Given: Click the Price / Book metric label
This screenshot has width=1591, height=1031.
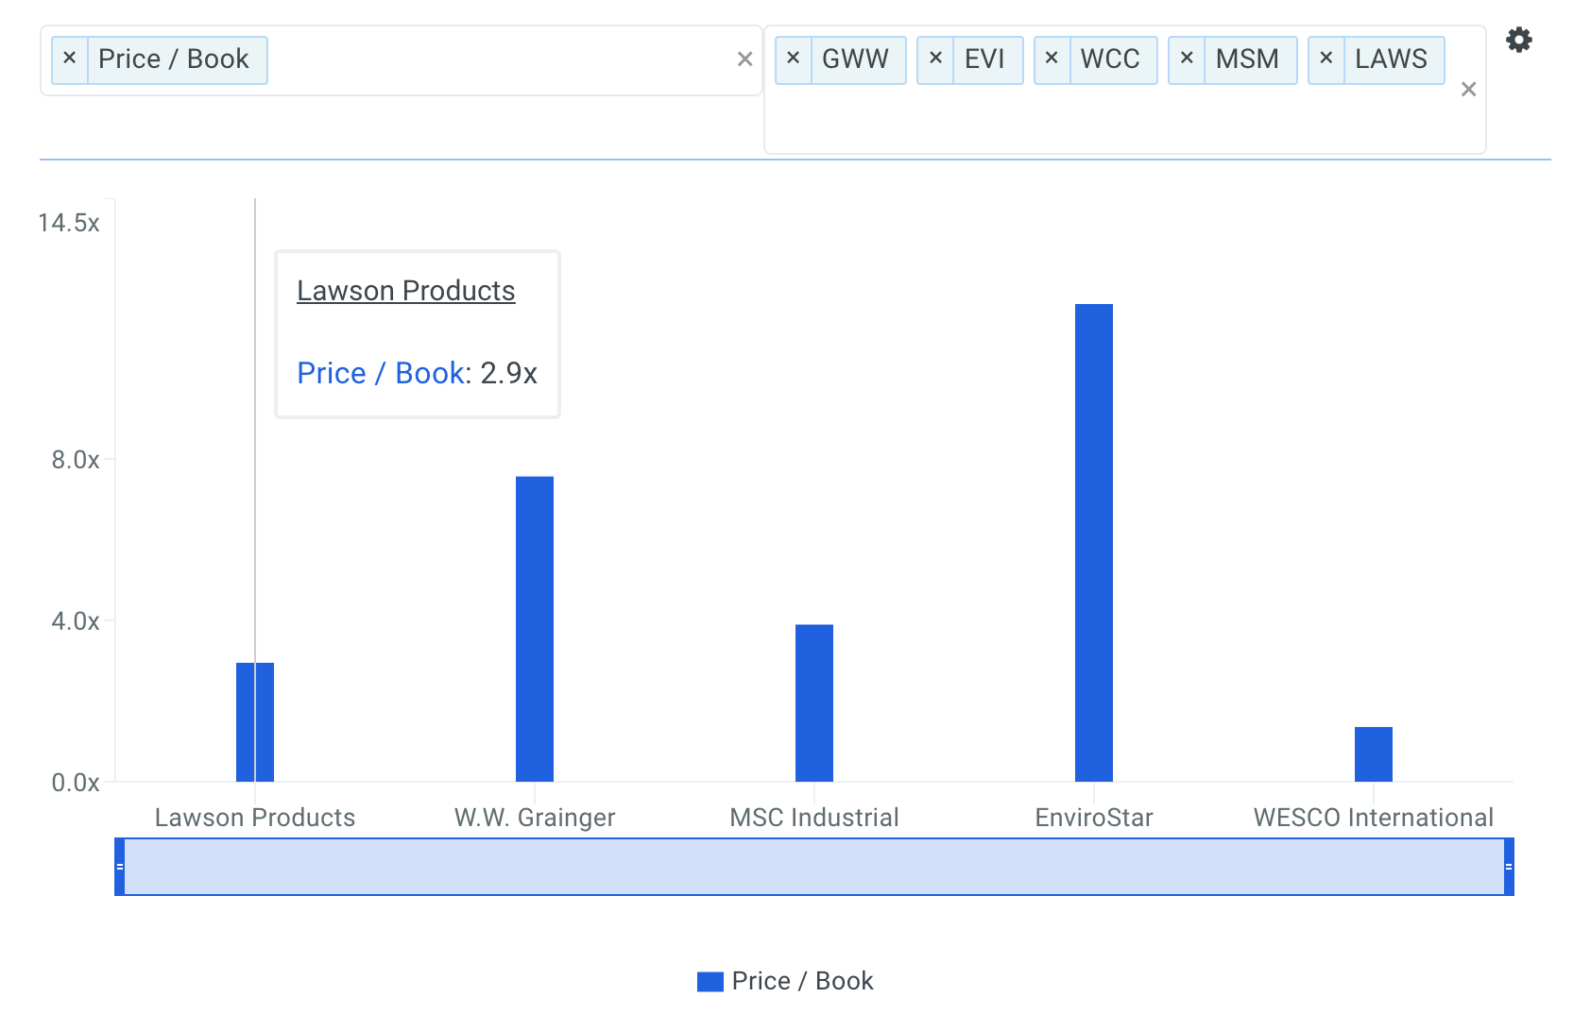Looking at the screenshot, I should pyautogui.click(x=174, y=59).
